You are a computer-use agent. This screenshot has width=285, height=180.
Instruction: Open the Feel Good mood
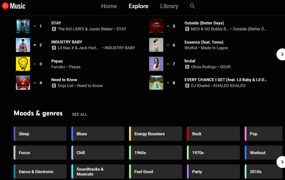(156, 171)
